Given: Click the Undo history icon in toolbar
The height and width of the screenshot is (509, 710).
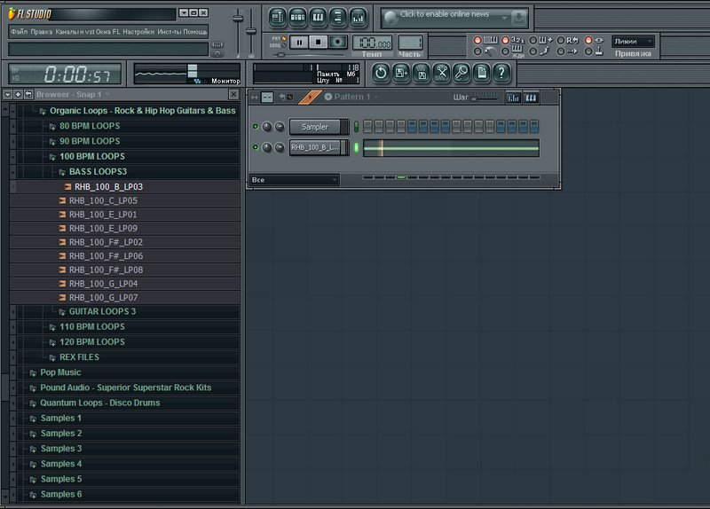Looking at the screenshot, I should [381, 73].
